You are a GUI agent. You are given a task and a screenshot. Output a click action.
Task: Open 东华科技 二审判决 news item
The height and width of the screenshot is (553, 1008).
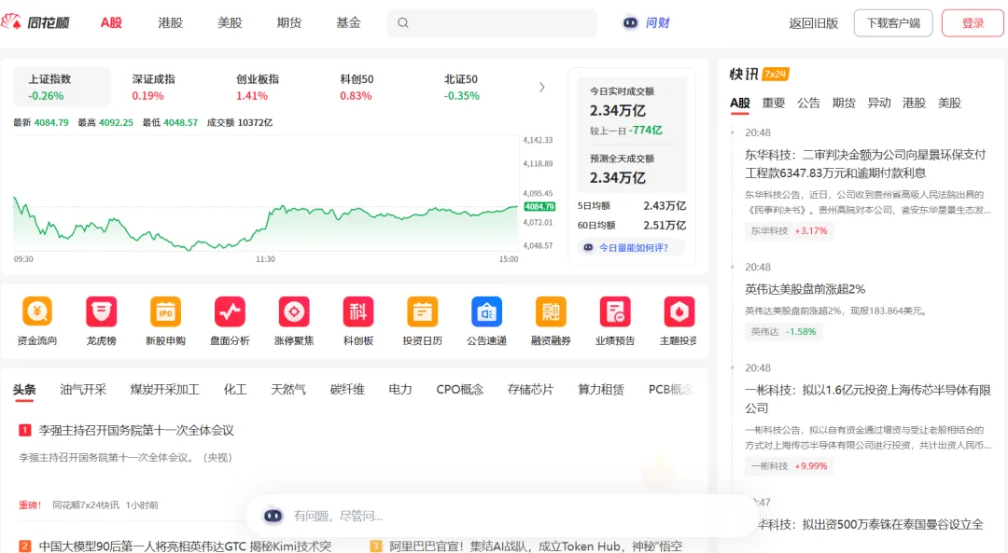pos(865,164)
